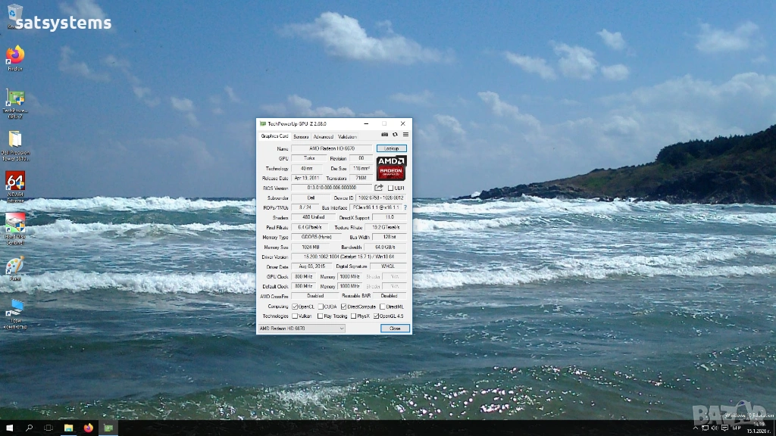Click the Memory Size 1024 MB field
The image size is (776, 436).
pyautogui.click(x=311, y=247)
